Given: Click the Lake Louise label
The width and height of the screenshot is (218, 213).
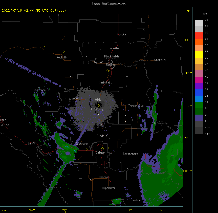Looking at the screenshot, I should [5, 122].
